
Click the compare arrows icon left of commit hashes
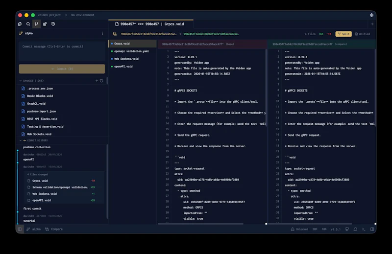pos(115,34)
